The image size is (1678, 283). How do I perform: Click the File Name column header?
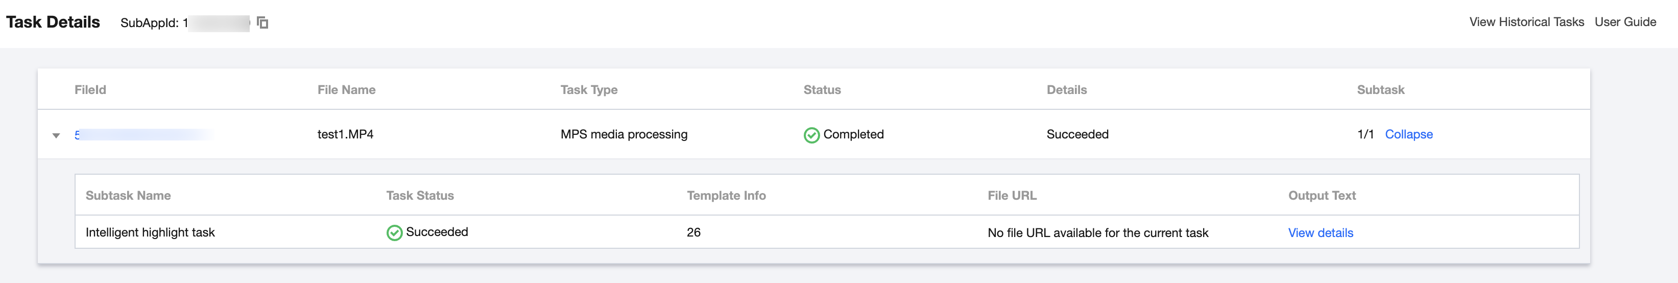pyautogui.click(x=346, y=90)
